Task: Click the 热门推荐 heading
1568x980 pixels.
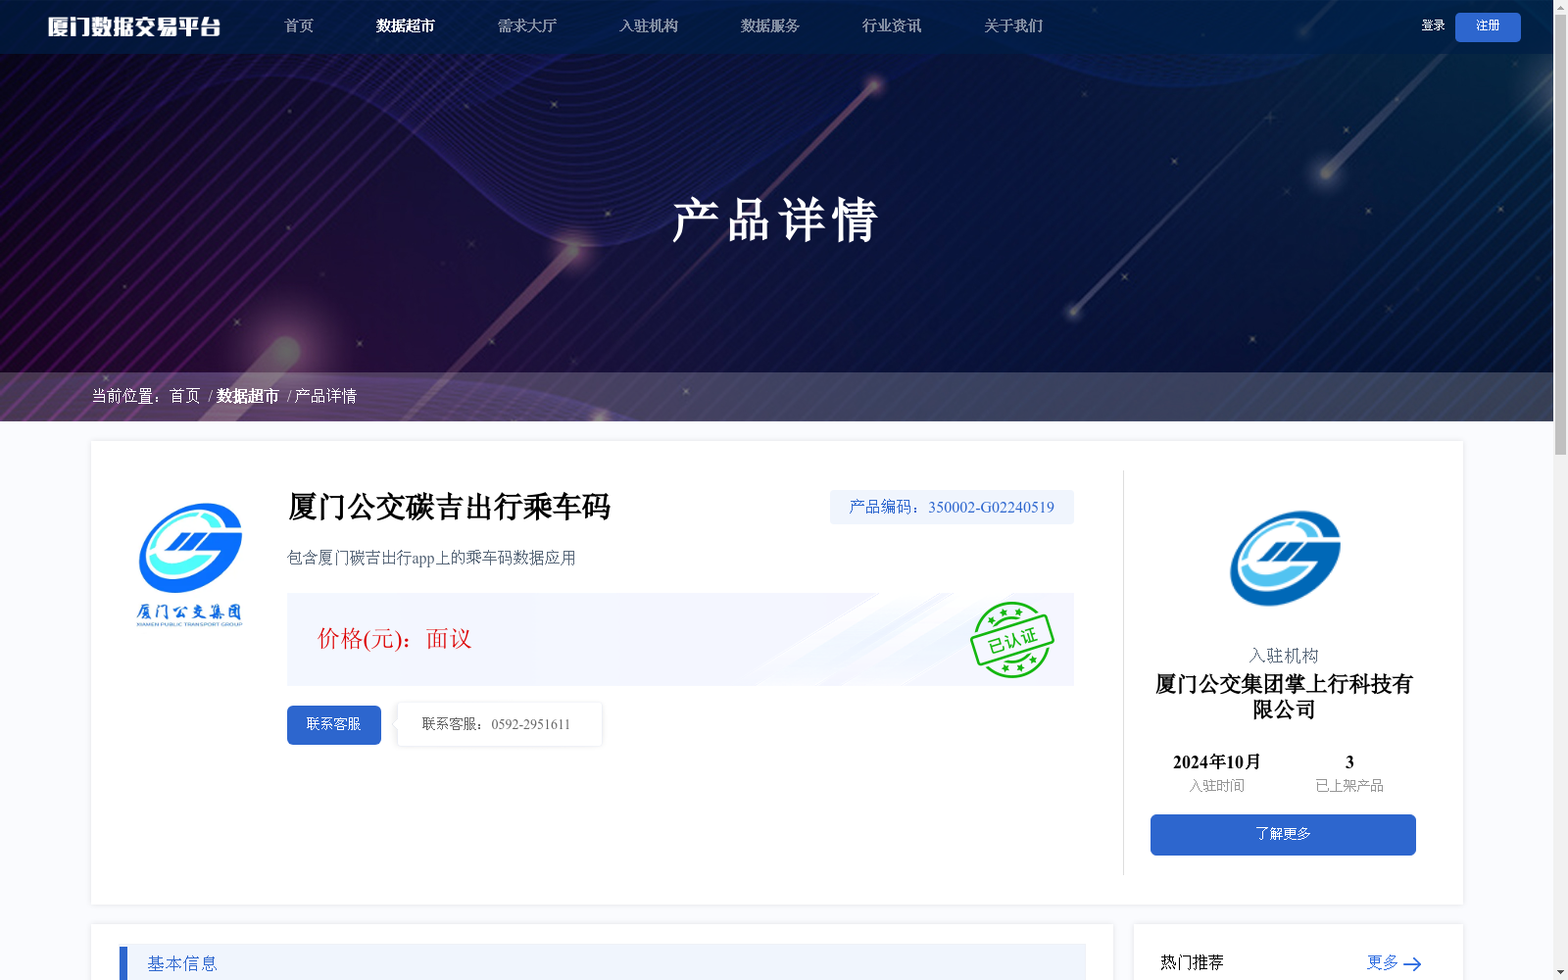Action: 1192,962
